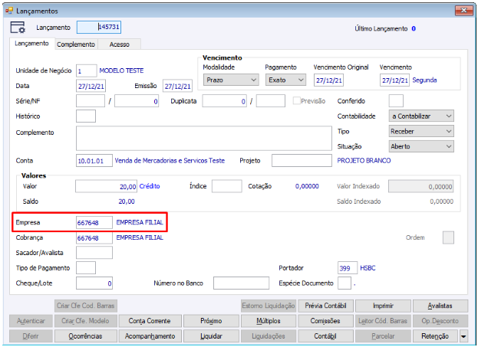Click the Histórico code field

point(86,116)
